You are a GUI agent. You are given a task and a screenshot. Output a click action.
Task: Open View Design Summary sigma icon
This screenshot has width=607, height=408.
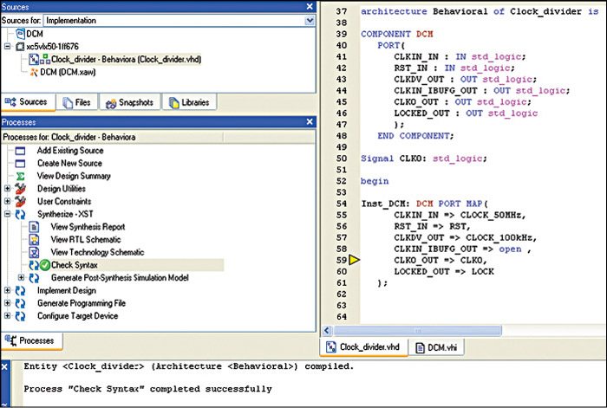tap(21, 176)
